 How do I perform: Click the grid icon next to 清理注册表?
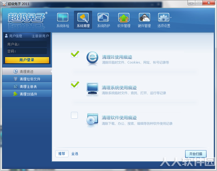pyautogui.click(x=16, y=86)
